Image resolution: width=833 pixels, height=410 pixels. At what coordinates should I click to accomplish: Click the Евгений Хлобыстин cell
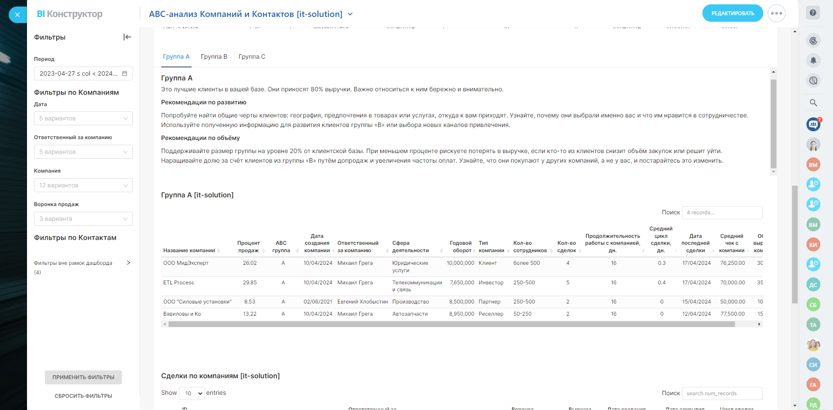coord(362,302)
